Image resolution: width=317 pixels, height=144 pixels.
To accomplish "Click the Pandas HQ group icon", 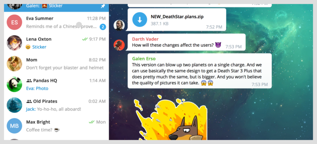I will pyautogui.click(x=29, y=81).
